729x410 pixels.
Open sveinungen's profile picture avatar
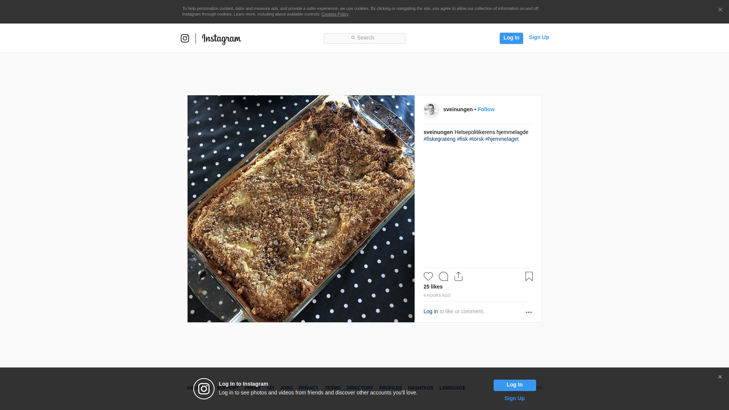click(431, 110)
